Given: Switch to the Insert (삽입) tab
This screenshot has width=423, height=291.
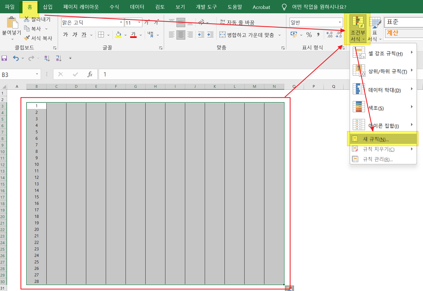Looking at the screenshot, I should pyautogui.click(x=48, y=7).
